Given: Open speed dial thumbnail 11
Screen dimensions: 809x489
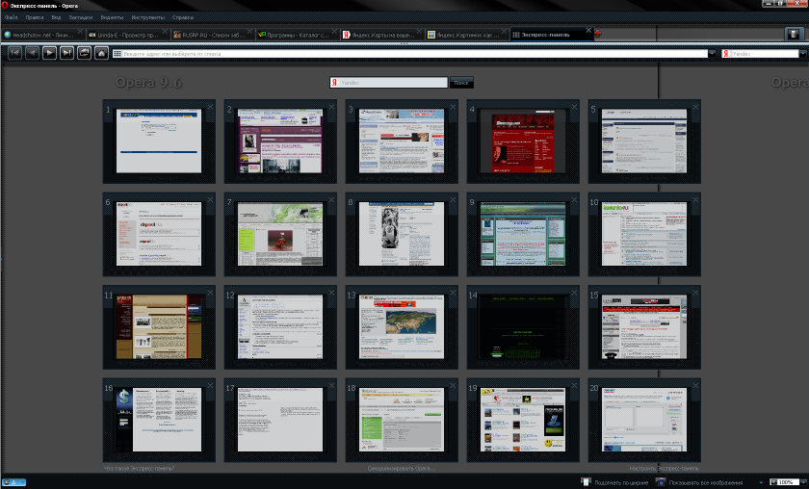Looking at the screenshot, I should pos(159,326).
